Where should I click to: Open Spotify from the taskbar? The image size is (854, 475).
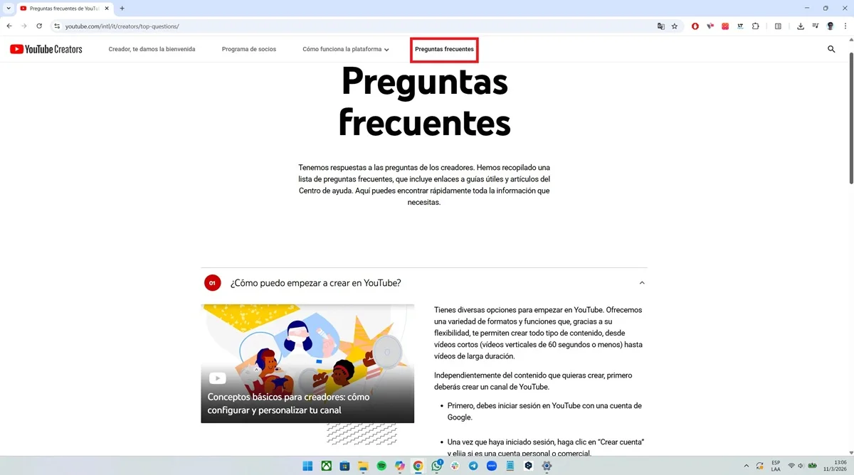(381, 466)
